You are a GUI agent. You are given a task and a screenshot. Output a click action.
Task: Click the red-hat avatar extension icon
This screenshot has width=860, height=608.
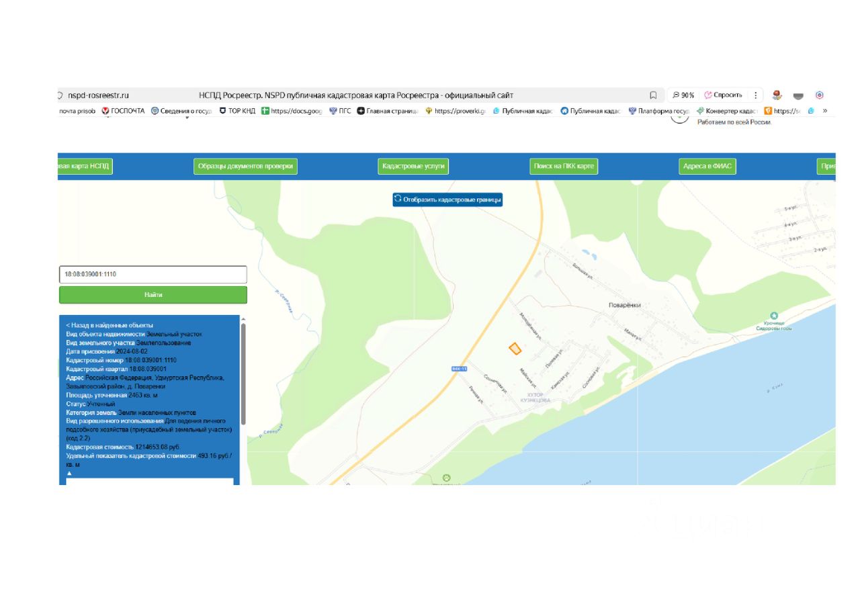point(777,95)
